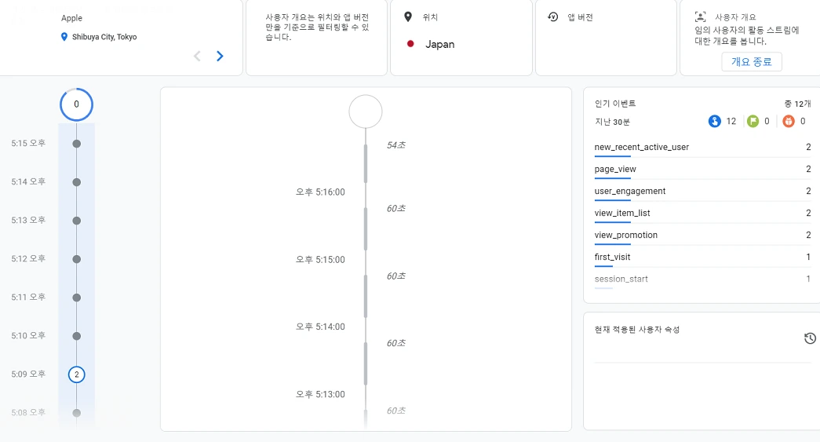Click the Shibuya City, Tokyo text

pyautogui.click(x=104, y=37)
